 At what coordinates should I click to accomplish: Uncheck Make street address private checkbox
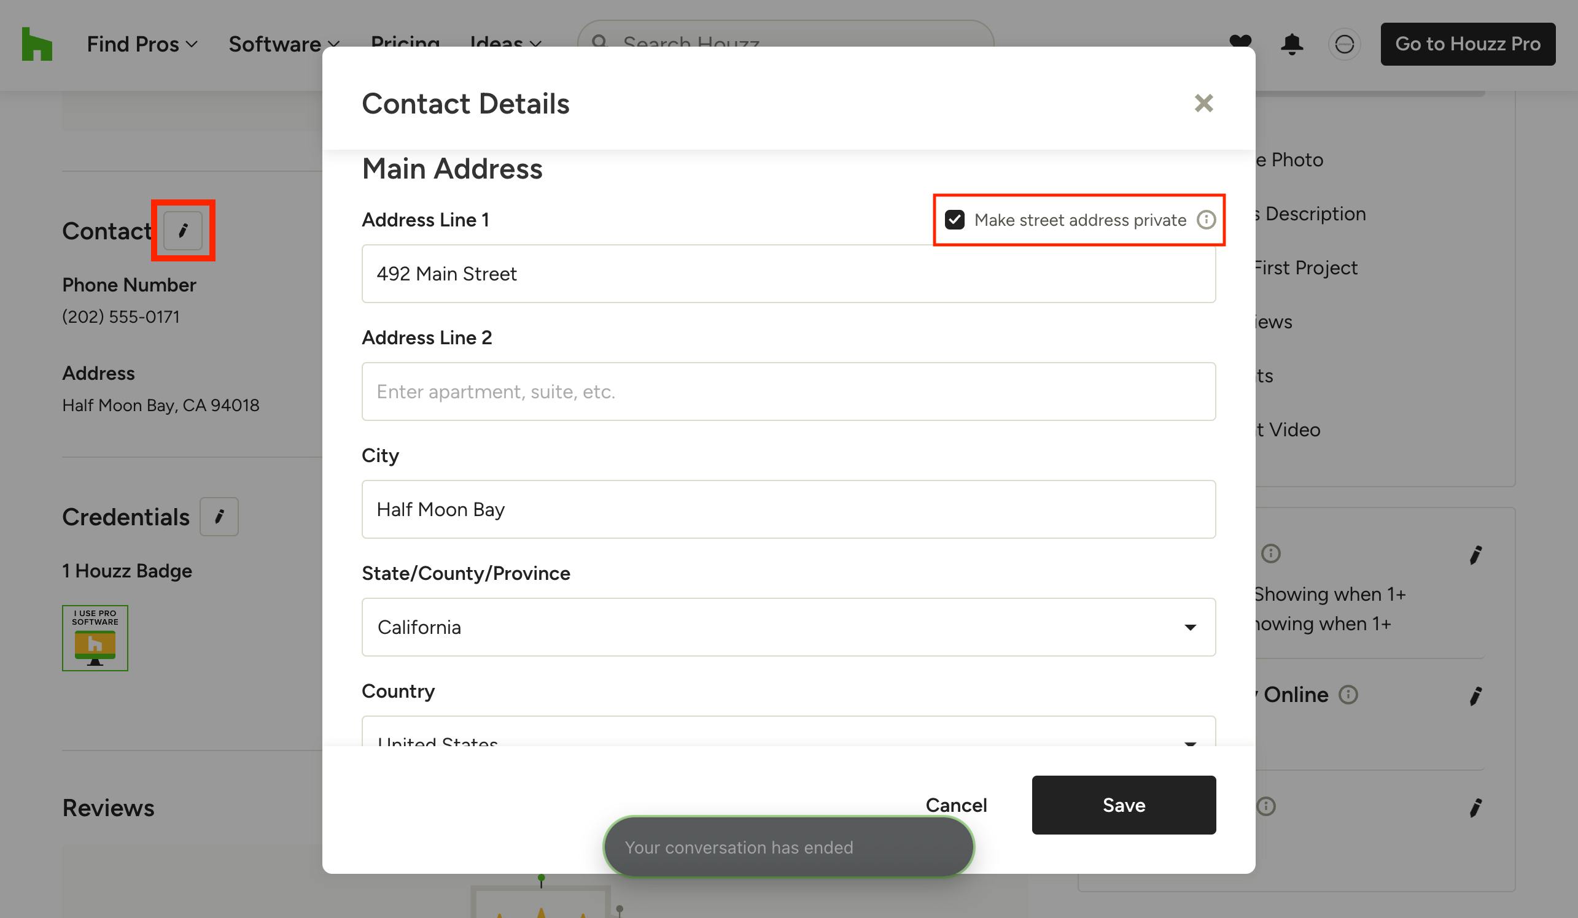954,220
